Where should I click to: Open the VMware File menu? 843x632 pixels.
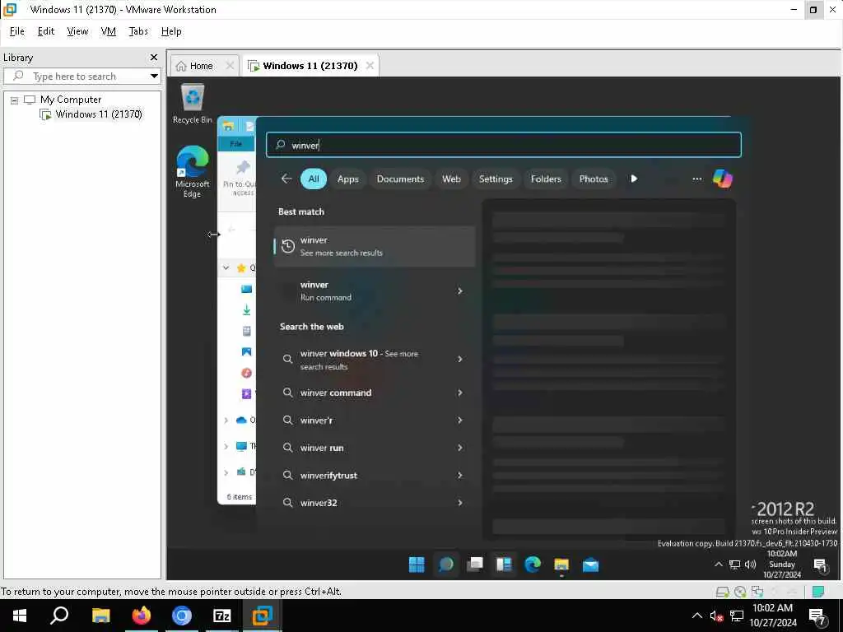coord(16,31)
